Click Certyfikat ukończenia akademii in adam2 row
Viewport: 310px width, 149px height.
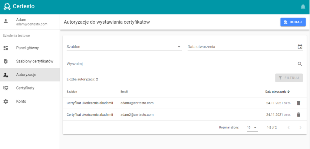pyautogui.click(x=90, y=114)
